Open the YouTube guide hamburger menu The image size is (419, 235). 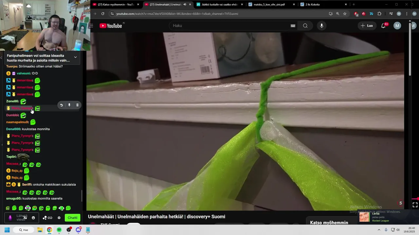tap(92, 26)
